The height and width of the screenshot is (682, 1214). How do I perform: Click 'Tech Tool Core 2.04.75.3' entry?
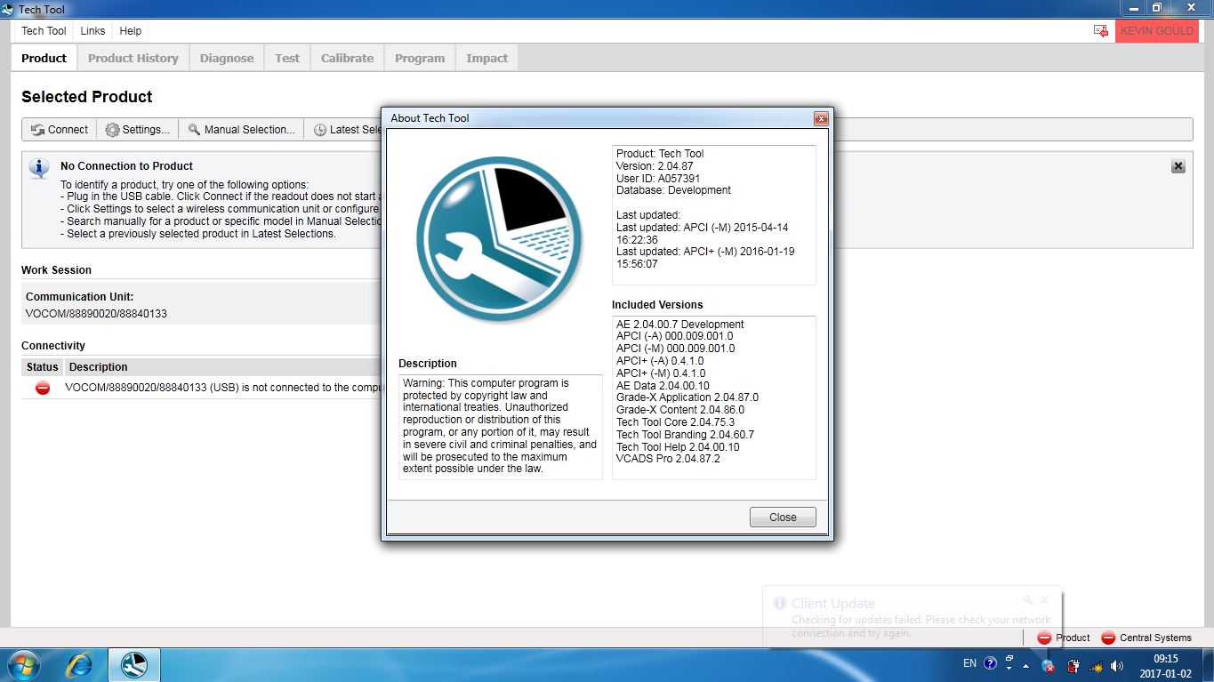click(676, 422)
